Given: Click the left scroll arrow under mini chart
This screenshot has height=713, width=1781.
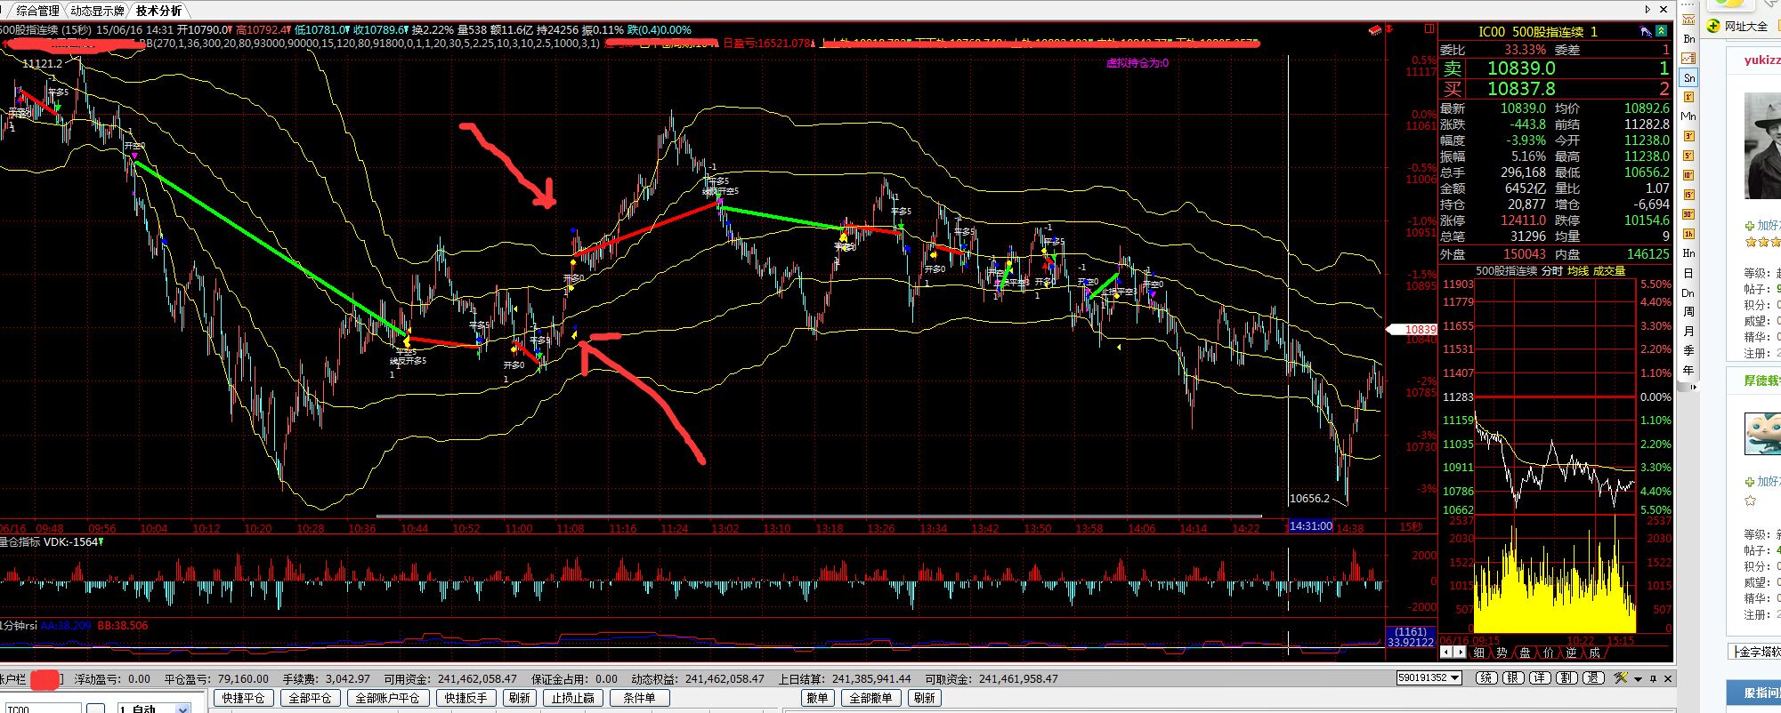Looking at the screenshot, I should (1446, 653).
